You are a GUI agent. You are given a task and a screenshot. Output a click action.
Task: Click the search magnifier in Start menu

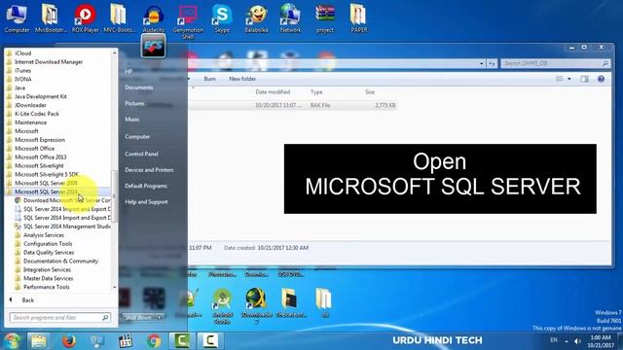pyautogui.click(x=105, y=318)
